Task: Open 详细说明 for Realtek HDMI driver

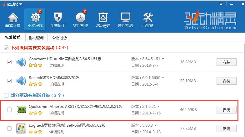Action: click(57, 84)
